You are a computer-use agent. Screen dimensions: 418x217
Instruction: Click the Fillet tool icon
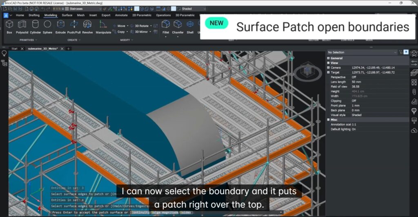click(166, 24)
